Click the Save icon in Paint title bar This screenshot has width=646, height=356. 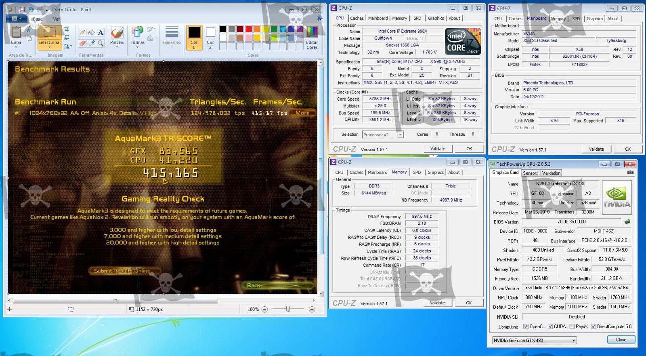point(22,9)
